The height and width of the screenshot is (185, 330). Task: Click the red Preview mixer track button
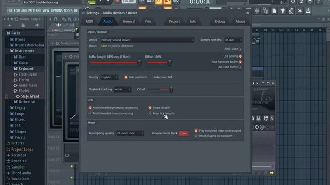pos(184,133)
